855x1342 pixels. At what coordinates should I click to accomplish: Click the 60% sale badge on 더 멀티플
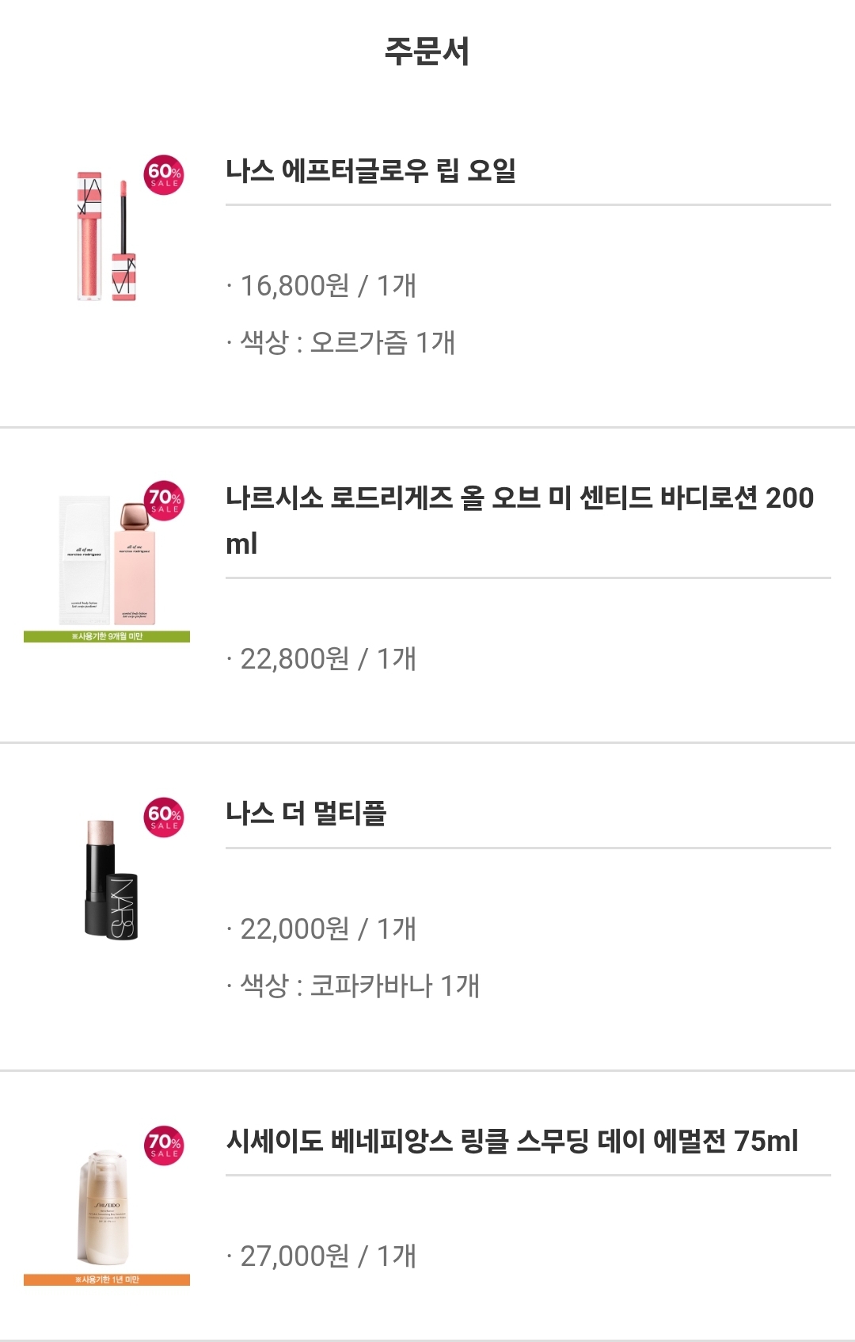click(164, 818)
